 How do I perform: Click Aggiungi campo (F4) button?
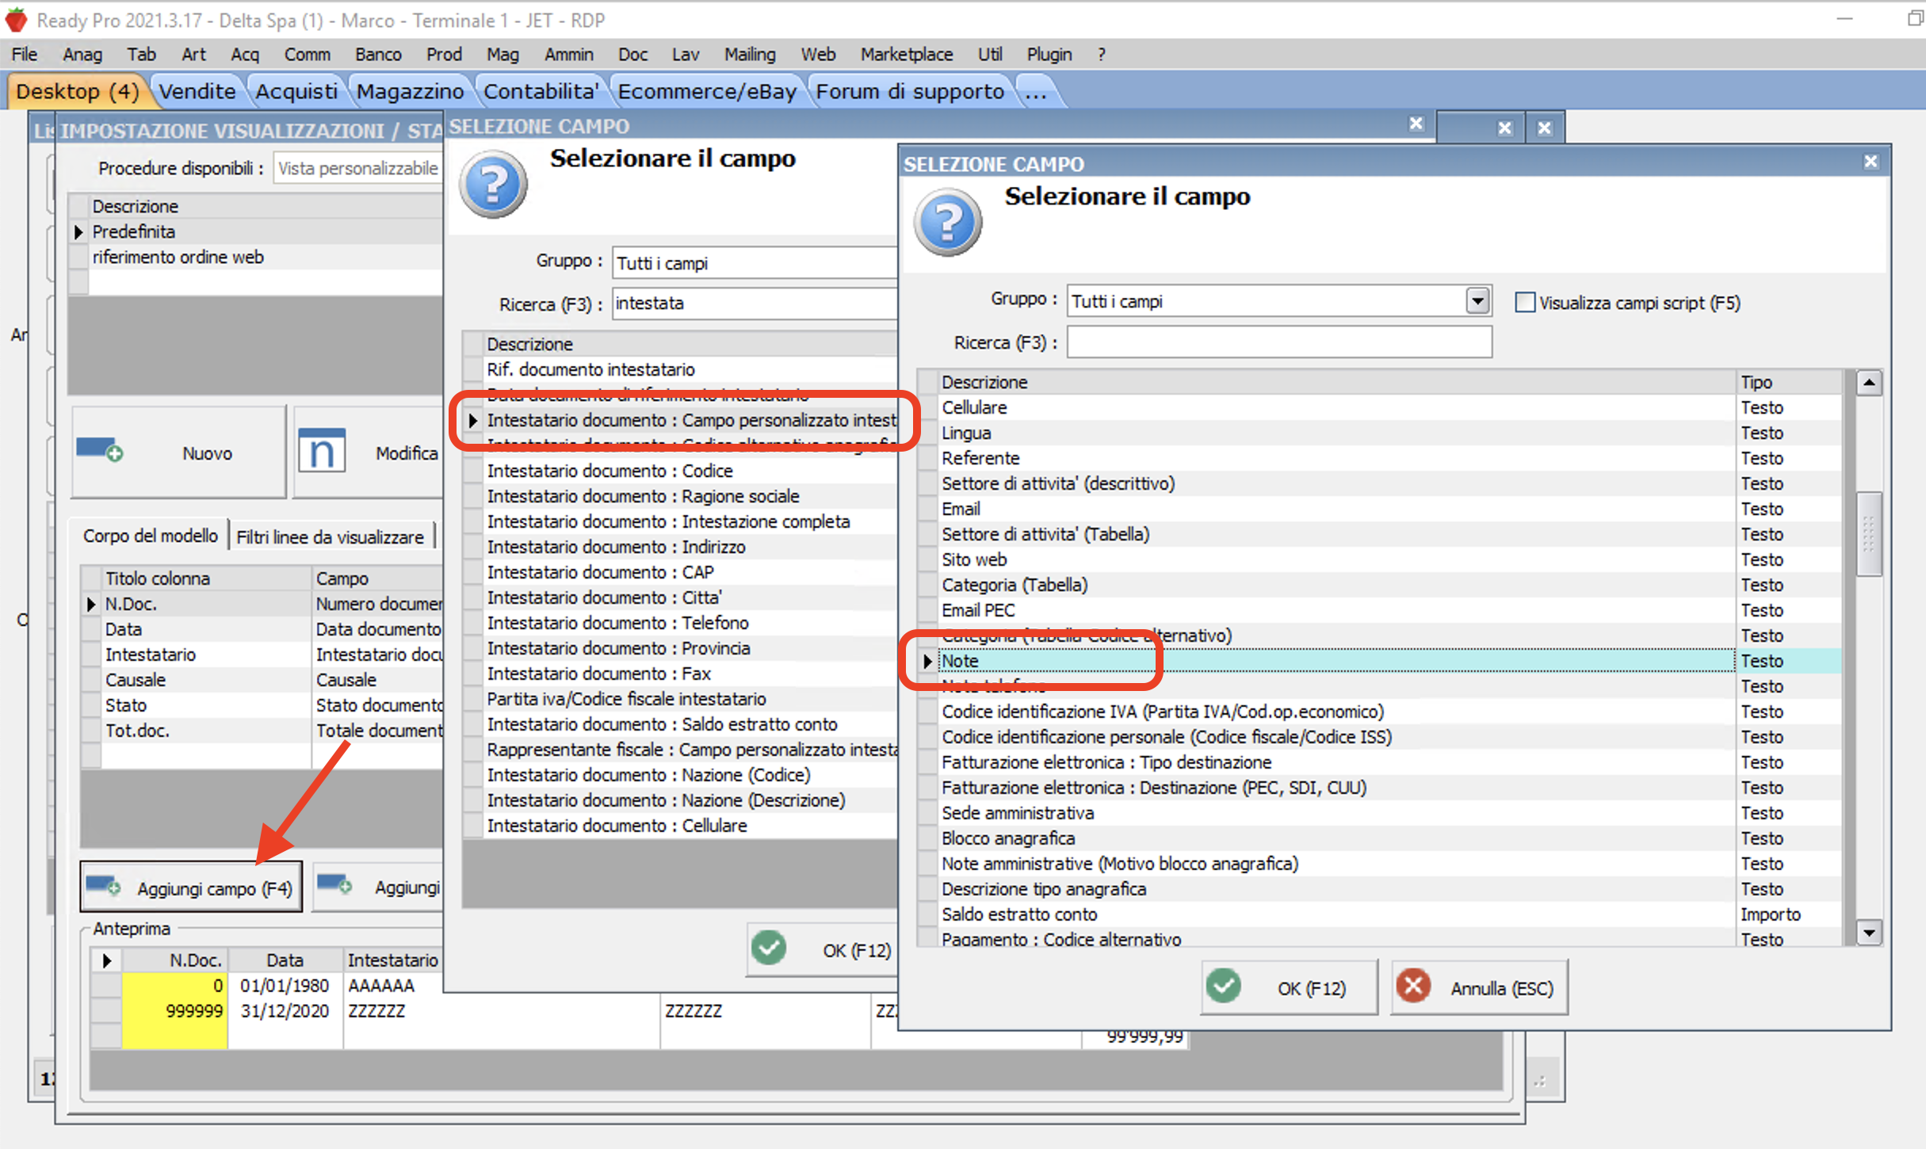point(191,888)
